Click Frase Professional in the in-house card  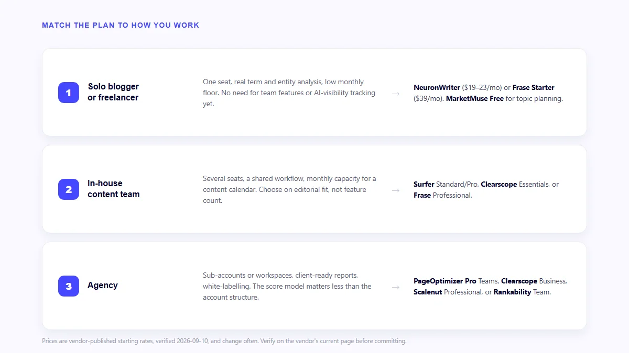click(x=442, y=195)
